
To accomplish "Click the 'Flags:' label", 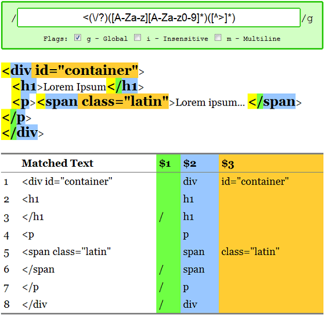I will 56,38.
